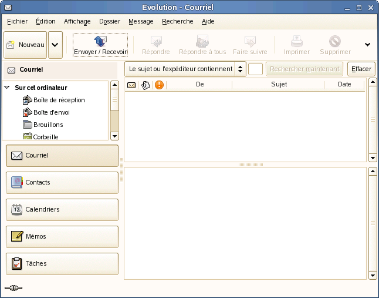
Task: Click the window envelope icon in title bar
Action: click(x=8, y=8)
